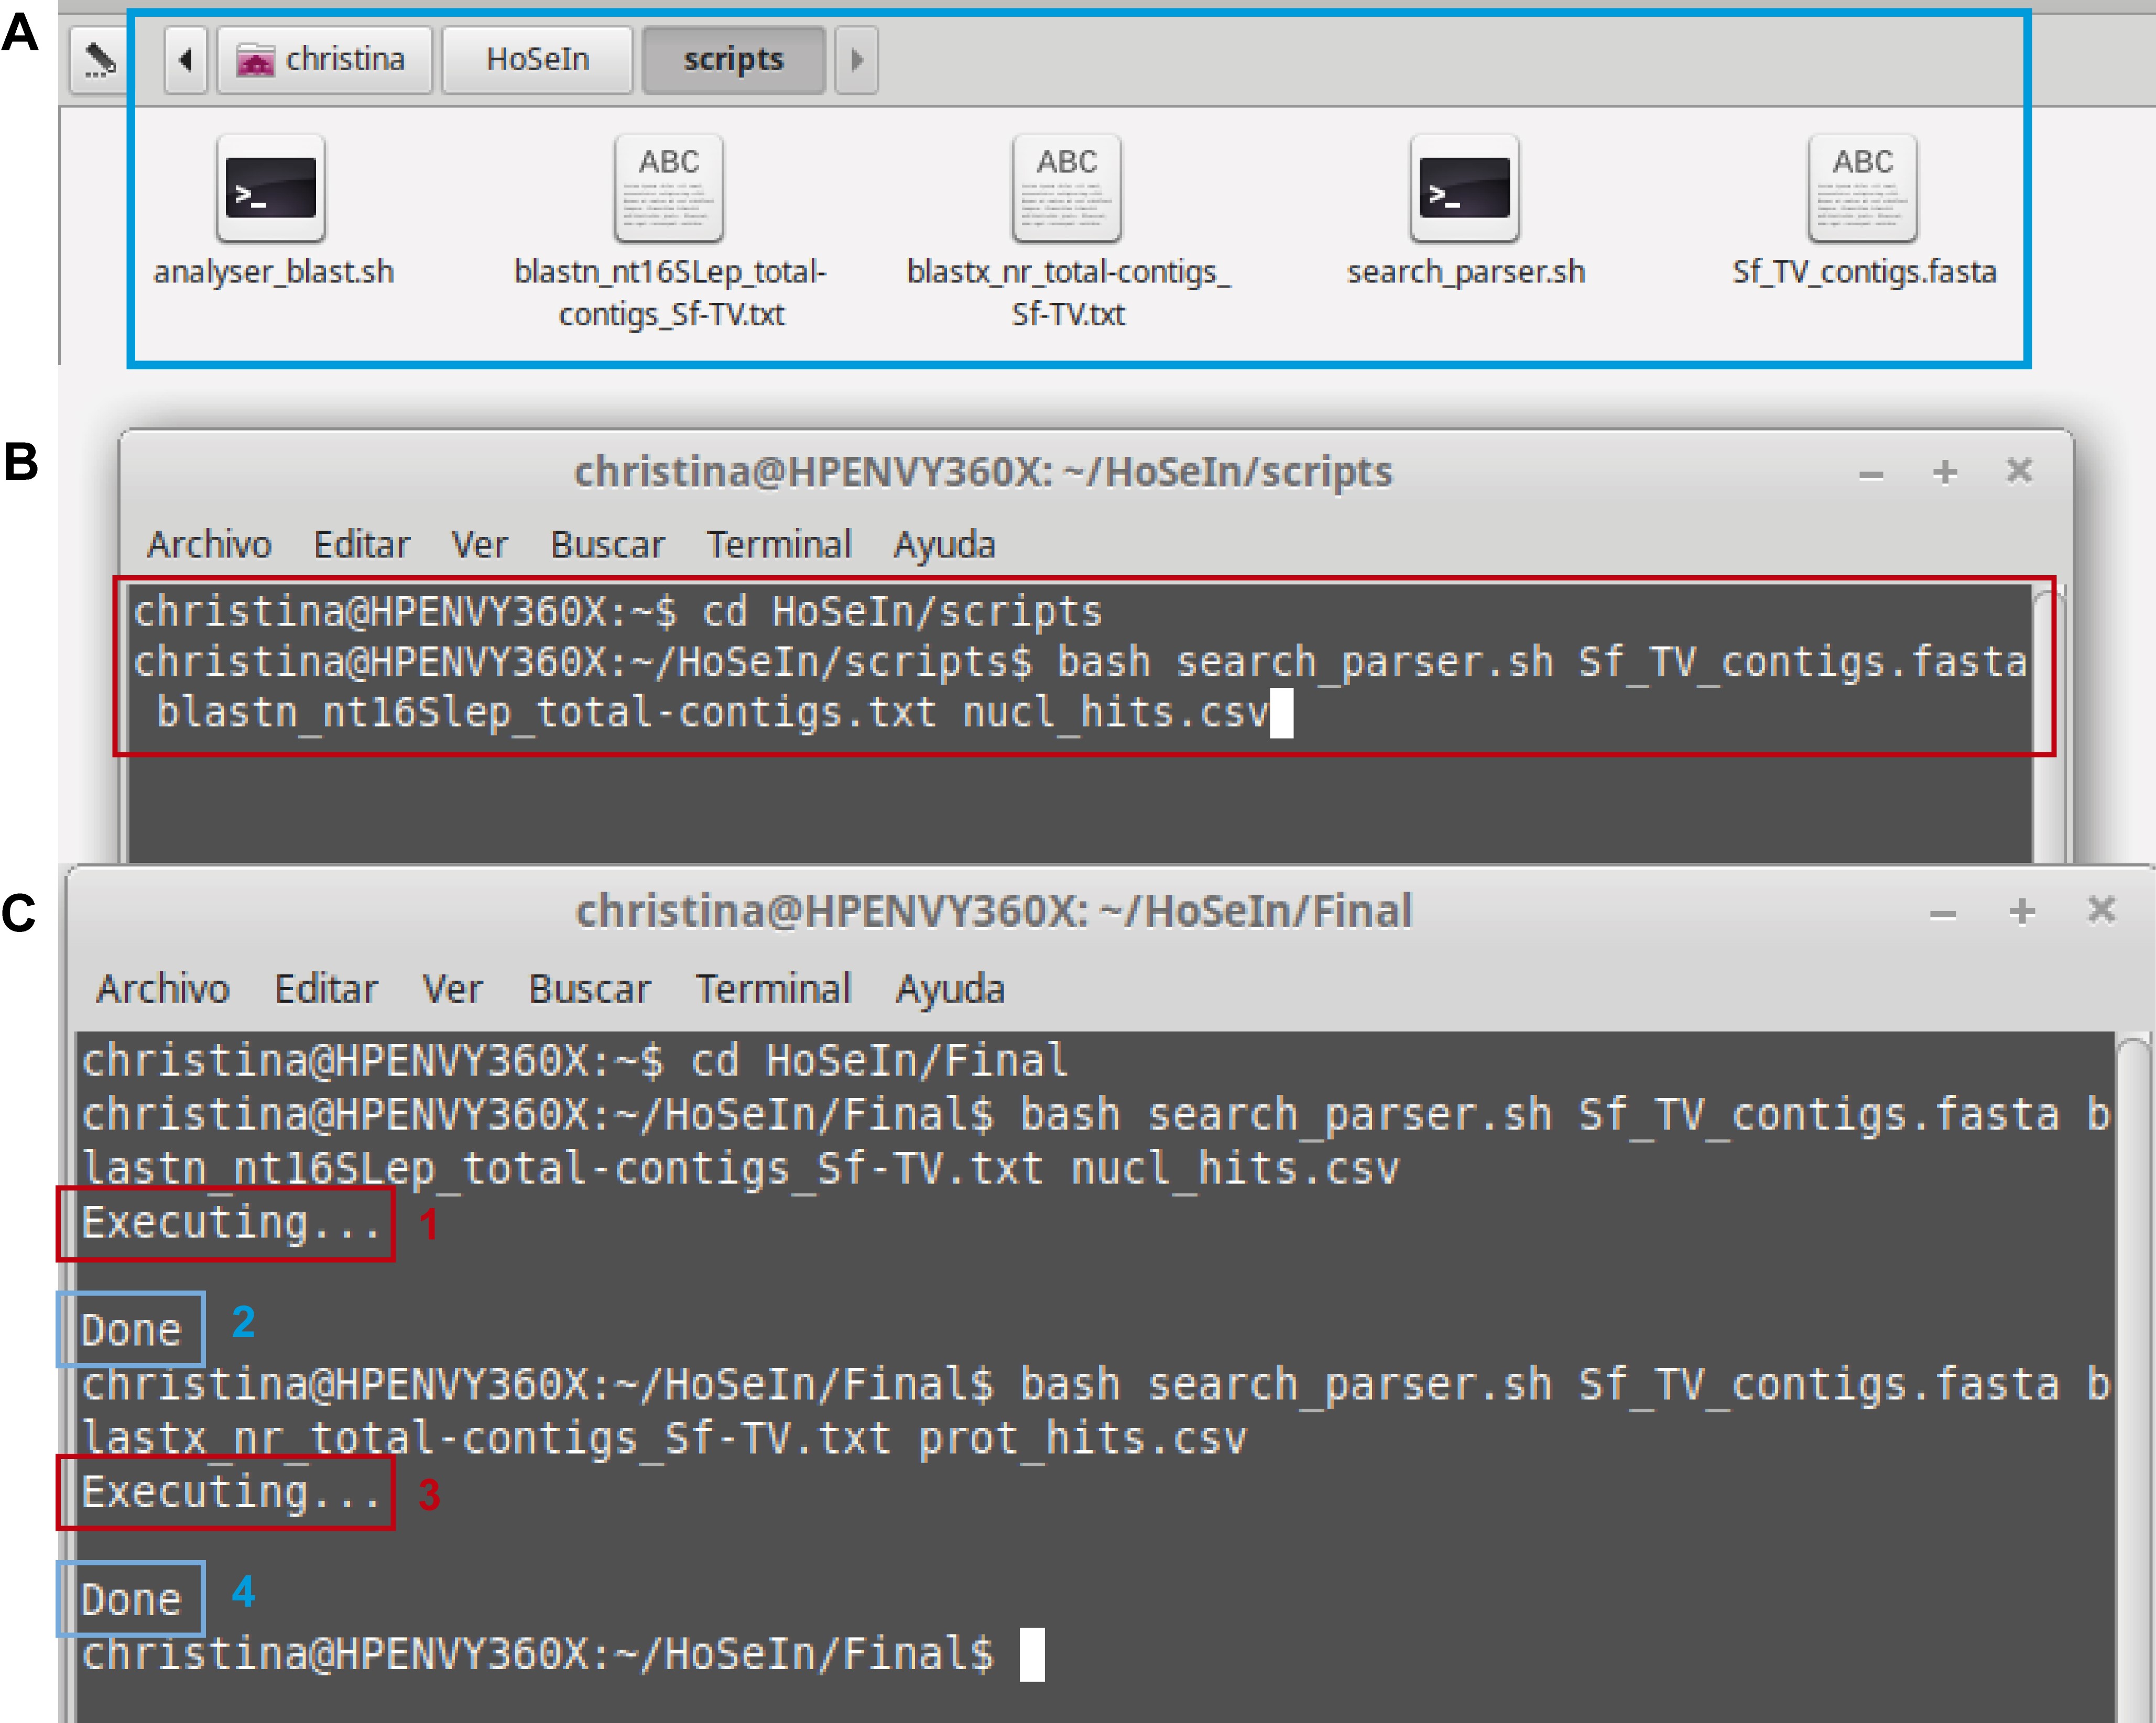Click 'cd HoSeIn/scripts' line in scripts terminal

coord(618,612)
